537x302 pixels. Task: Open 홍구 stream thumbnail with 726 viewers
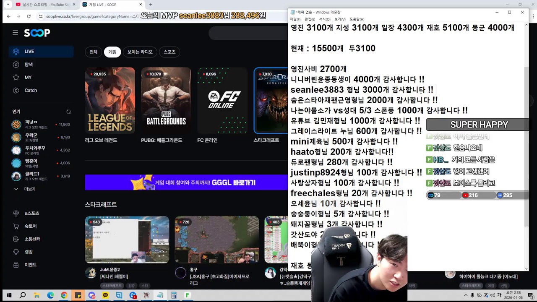217,240
